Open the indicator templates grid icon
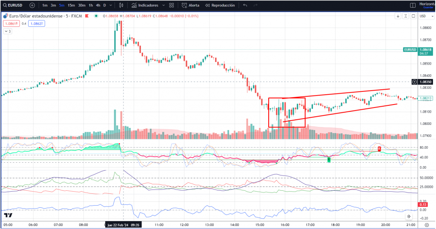The height and width of the screenshot is (229, 436). pos(172,6)
